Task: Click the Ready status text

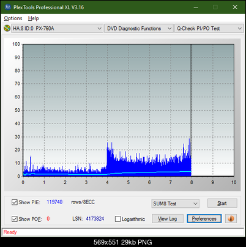Action: click(x=10, y=232)
